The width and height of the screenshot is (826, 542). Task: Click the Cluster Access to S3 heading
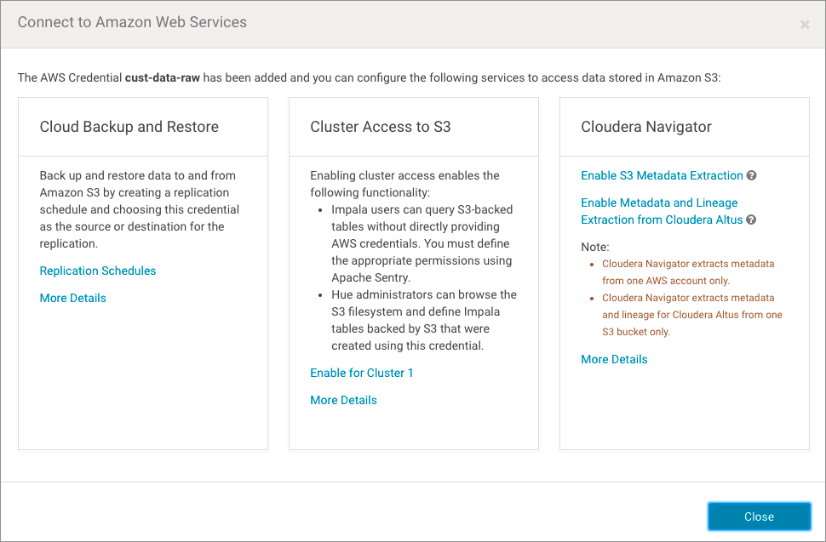click(x=381, y=127)
